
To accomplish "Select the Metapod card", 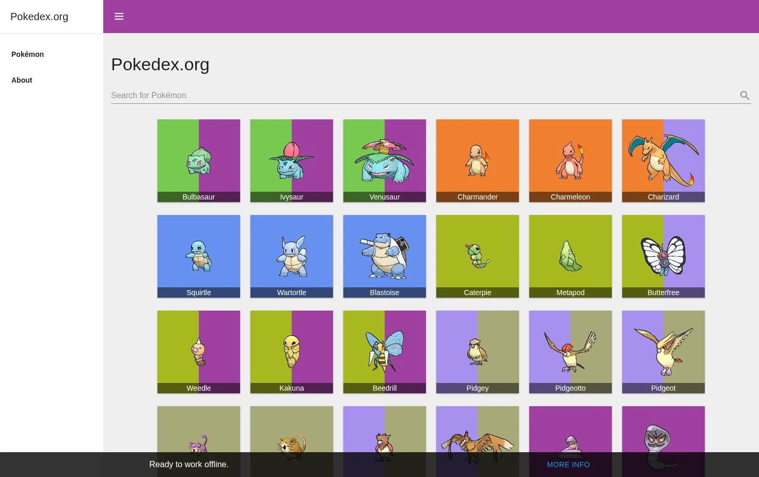I will point(571,256).
